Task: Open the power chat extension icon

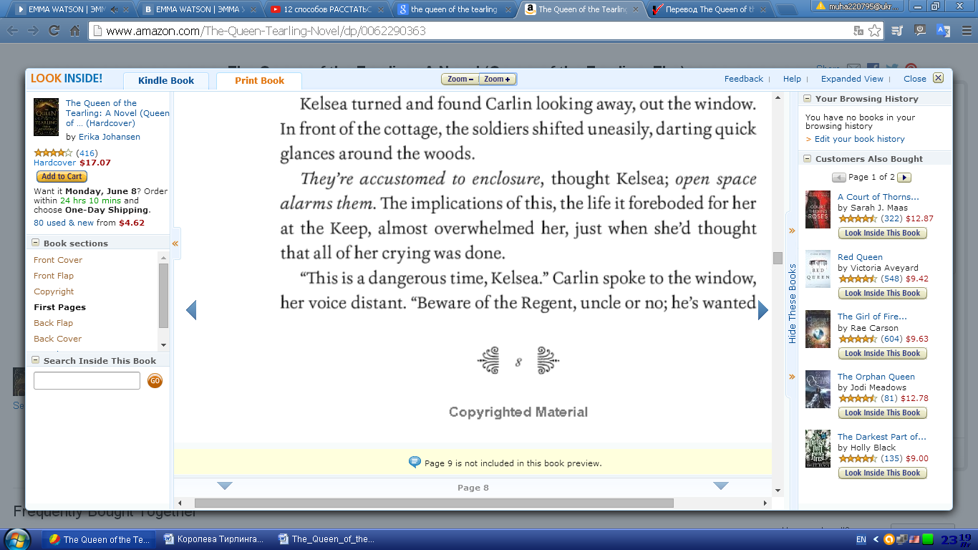Action: tap(921, 31)
